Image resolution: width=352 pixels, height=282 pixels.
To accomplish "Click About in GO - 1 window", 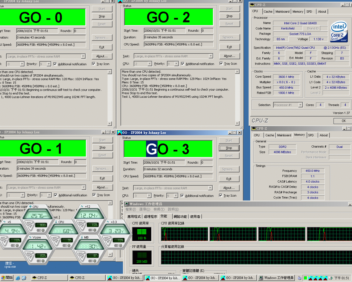I will 103,187.
